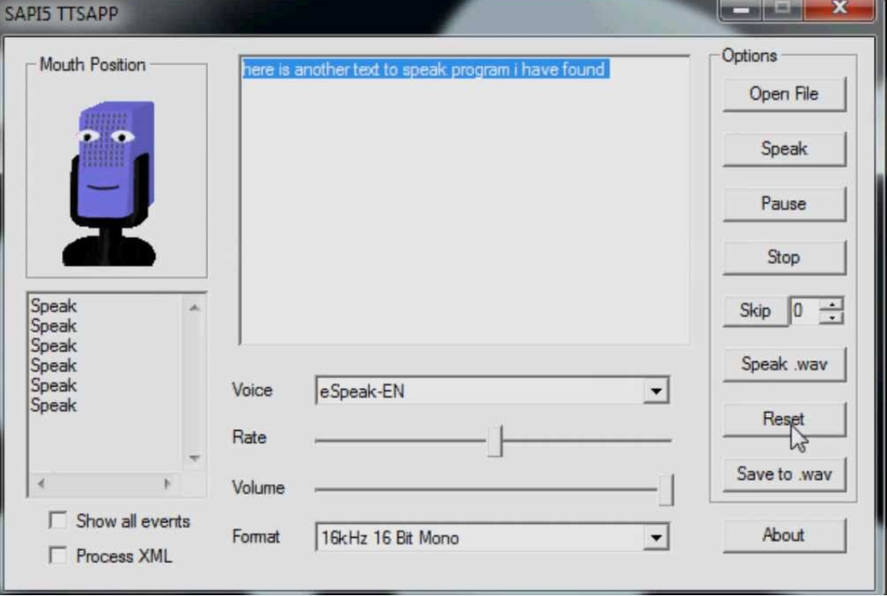Viewport: 887px width, 596px height.
Task: Enable the Process XML checkbox
Action: (x=58, y=556)
